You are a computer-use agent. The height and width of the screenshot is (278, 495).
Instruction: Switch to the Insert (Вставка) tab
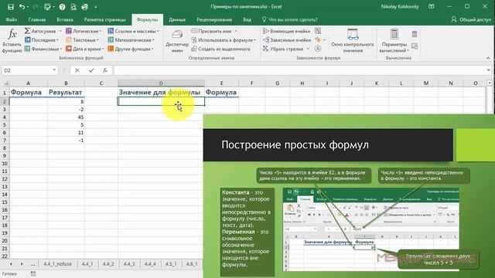[65, 19]
